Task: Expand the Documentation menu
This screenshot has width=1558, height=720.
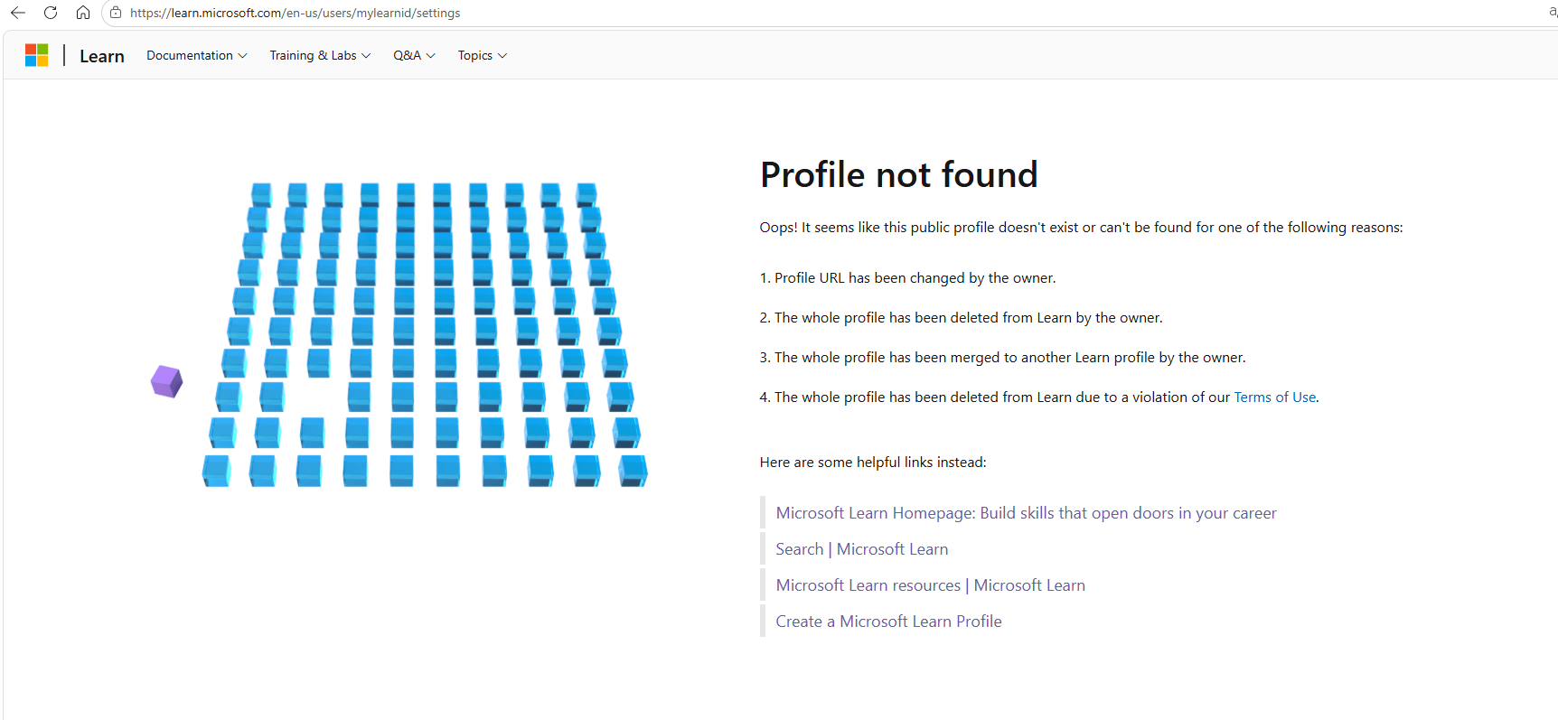Action: point(197,55)
